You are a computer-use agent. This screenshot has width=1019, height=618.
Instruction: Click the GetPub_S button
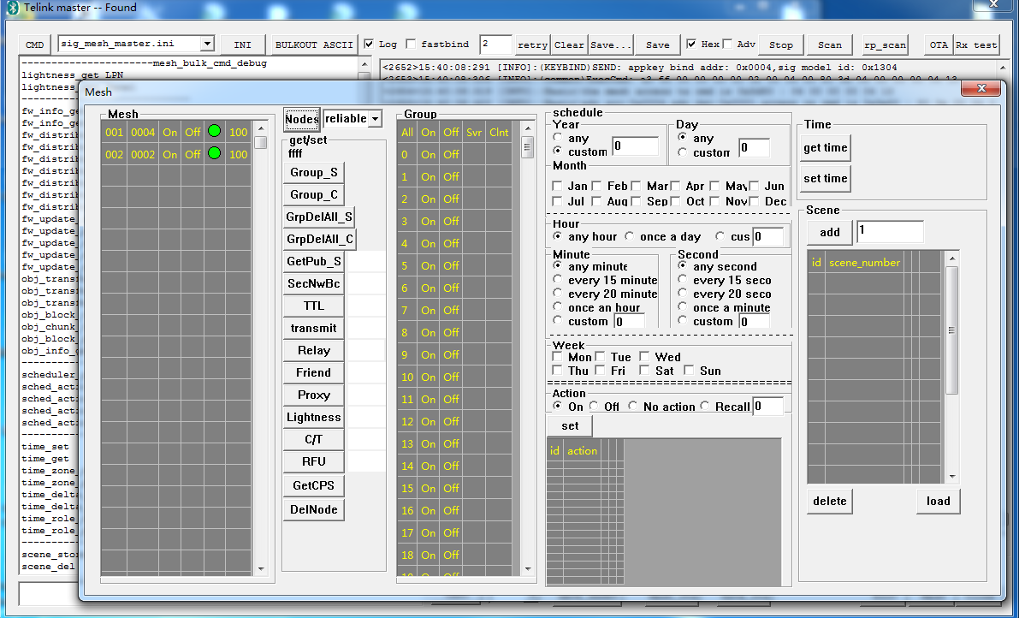(314, 262)
